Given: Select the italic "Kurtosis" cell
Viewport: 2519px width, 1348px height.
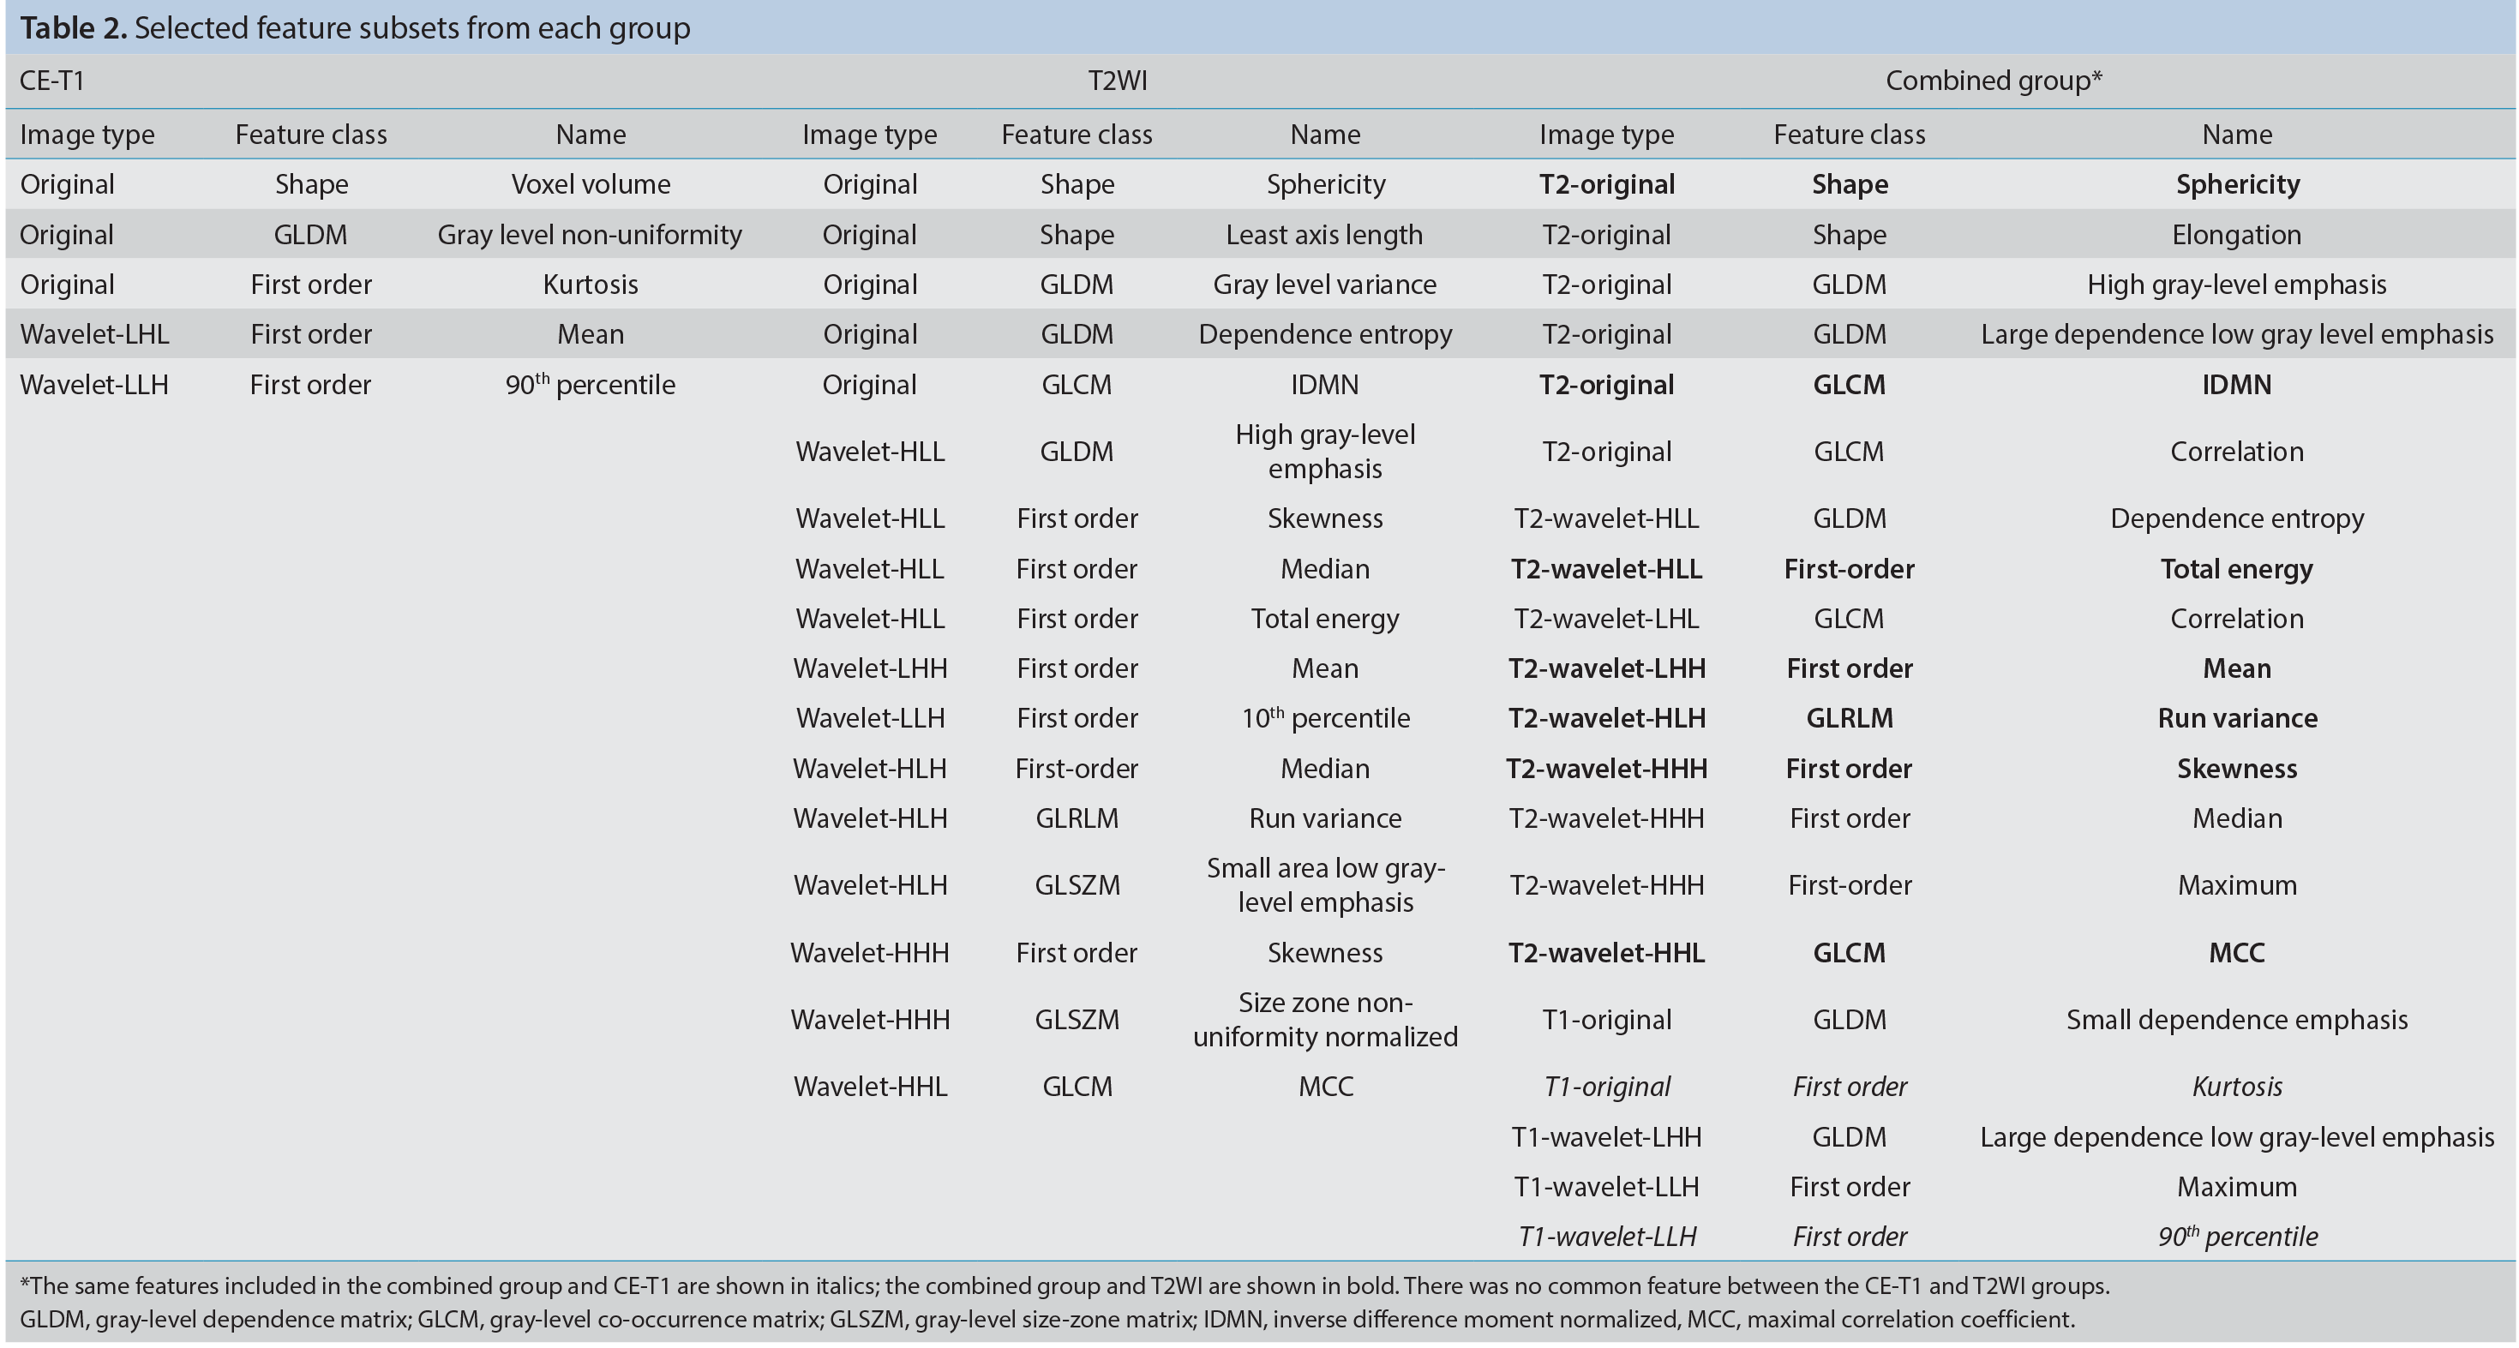Looking at the screenshot, I should coord(2236,1087).
